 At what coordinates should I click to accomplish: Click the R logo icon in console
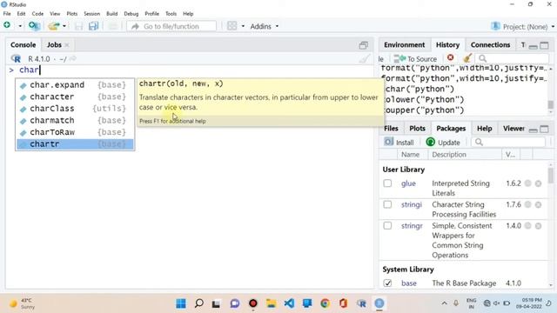(x=16, y=58)
